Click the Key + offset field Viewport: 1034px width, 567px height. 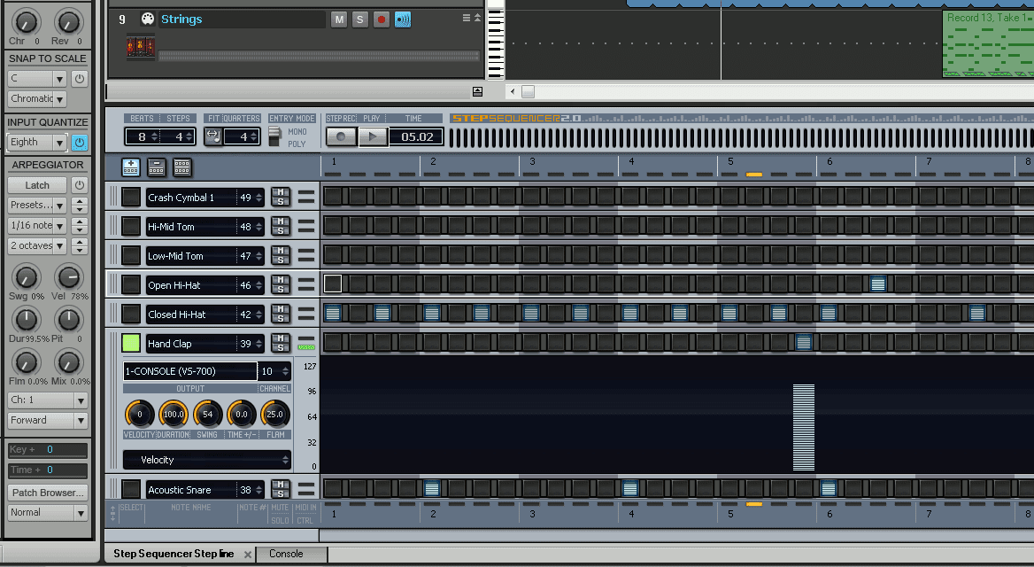click(48, 449)
